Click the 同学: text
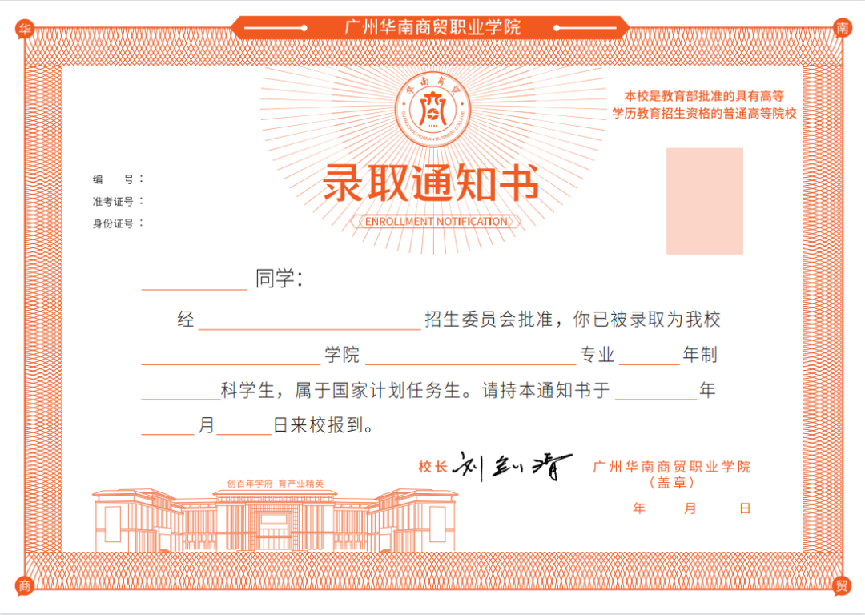Screen dimensions: 865x615 click(280, 279)
